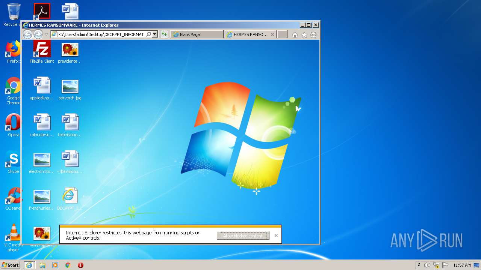Select the VLC media player shortcut
The image size is (481, 270).
coord(13,238)
